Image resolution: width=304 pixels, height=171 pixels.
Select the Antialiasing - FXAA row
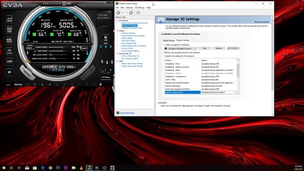pos(200,64)
